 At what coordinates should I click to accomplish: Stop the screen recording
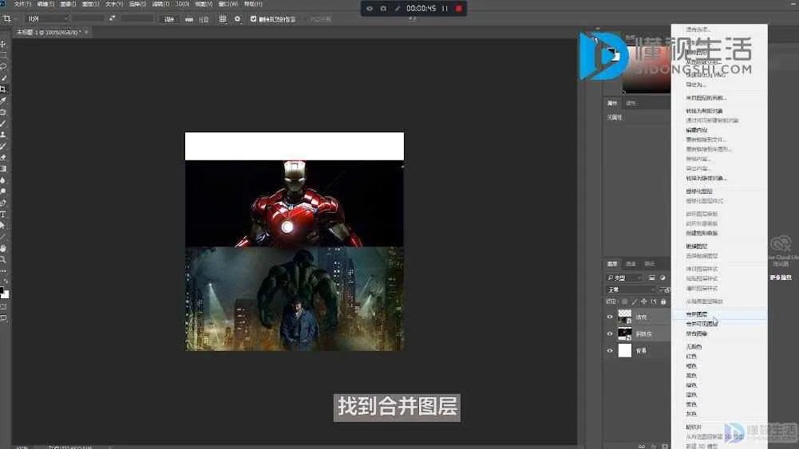click(x=459, y=9)
